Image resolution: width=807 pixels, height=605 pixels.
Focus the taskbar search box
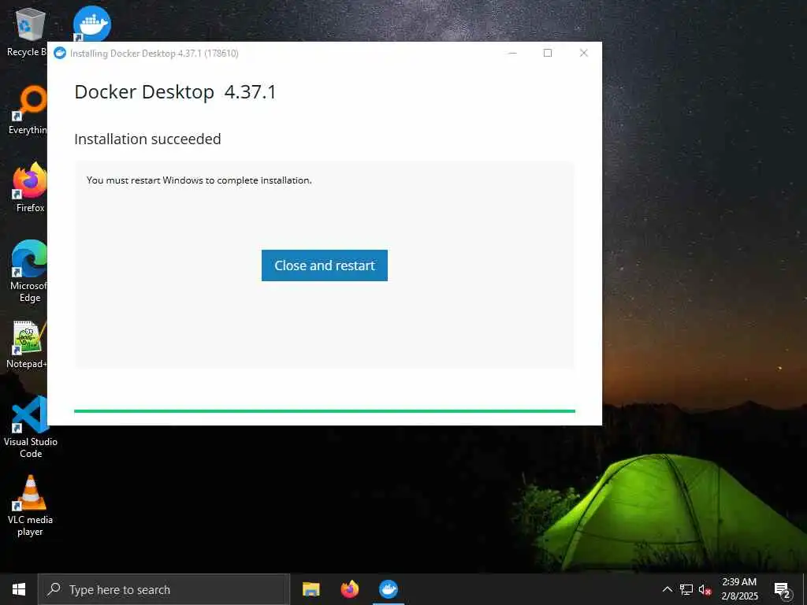pos(164,589)
